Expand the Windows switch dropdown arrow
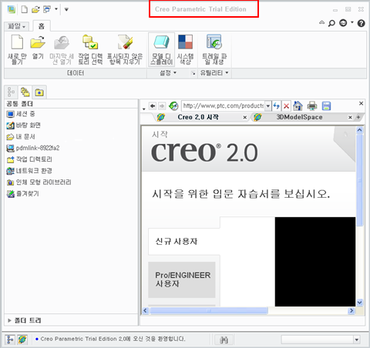 (56, 9)
